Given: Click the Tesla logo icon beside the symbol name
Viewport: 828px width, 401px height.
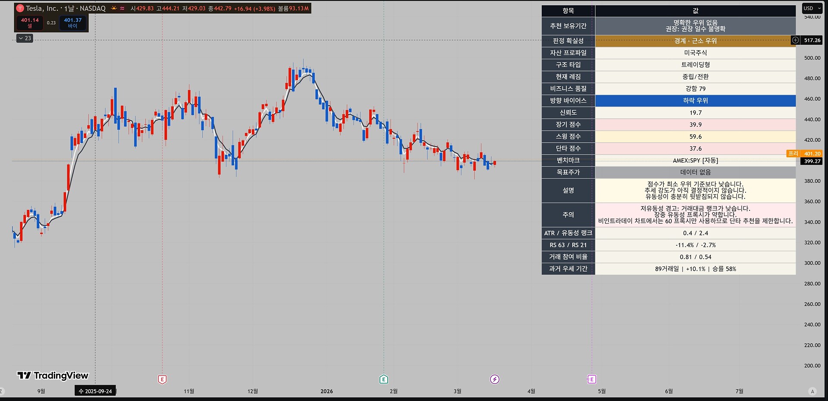Looking at the screenshot, I should pos(20,8).
